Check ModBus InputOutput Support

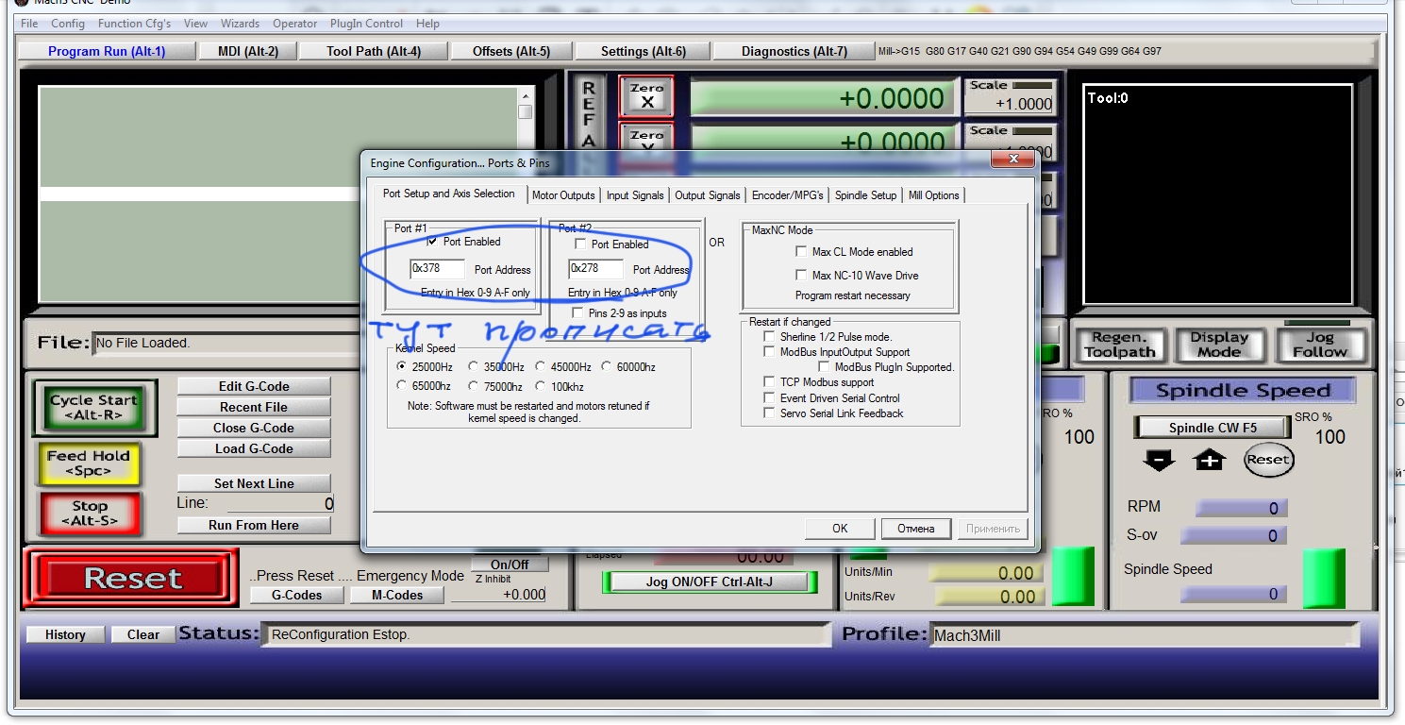[770, 352]
